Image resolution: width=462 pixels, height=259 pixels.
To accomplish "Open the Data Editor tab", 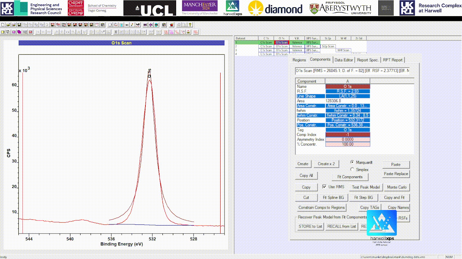I will click(344, 60).
